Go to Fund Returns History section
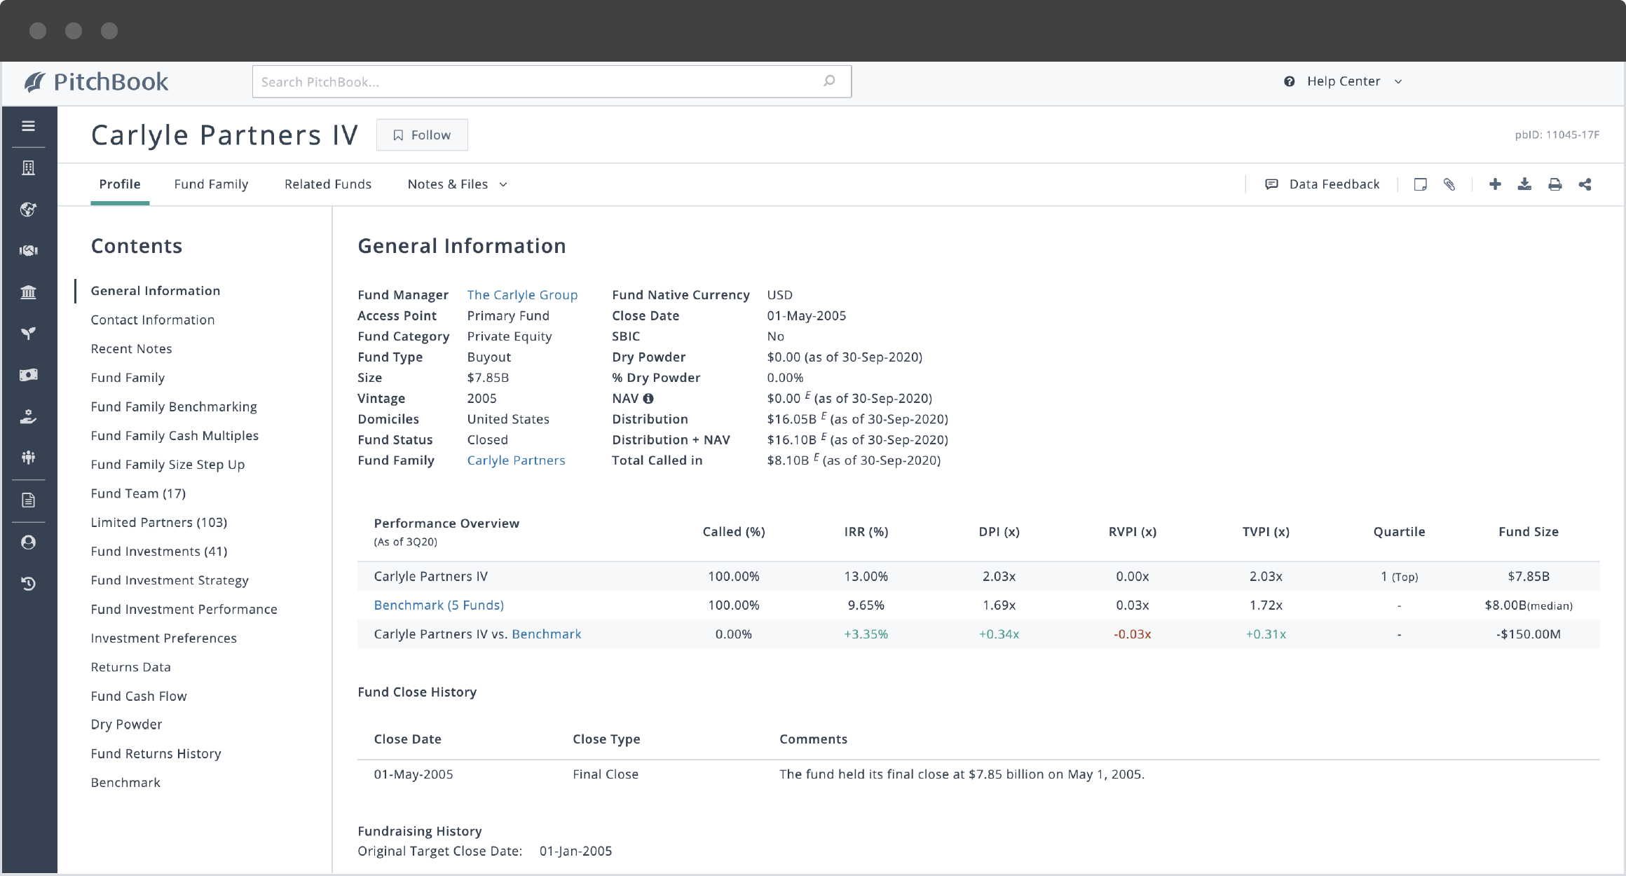The height and width of the screenshot is (876, 1626). tap(156, 753)
